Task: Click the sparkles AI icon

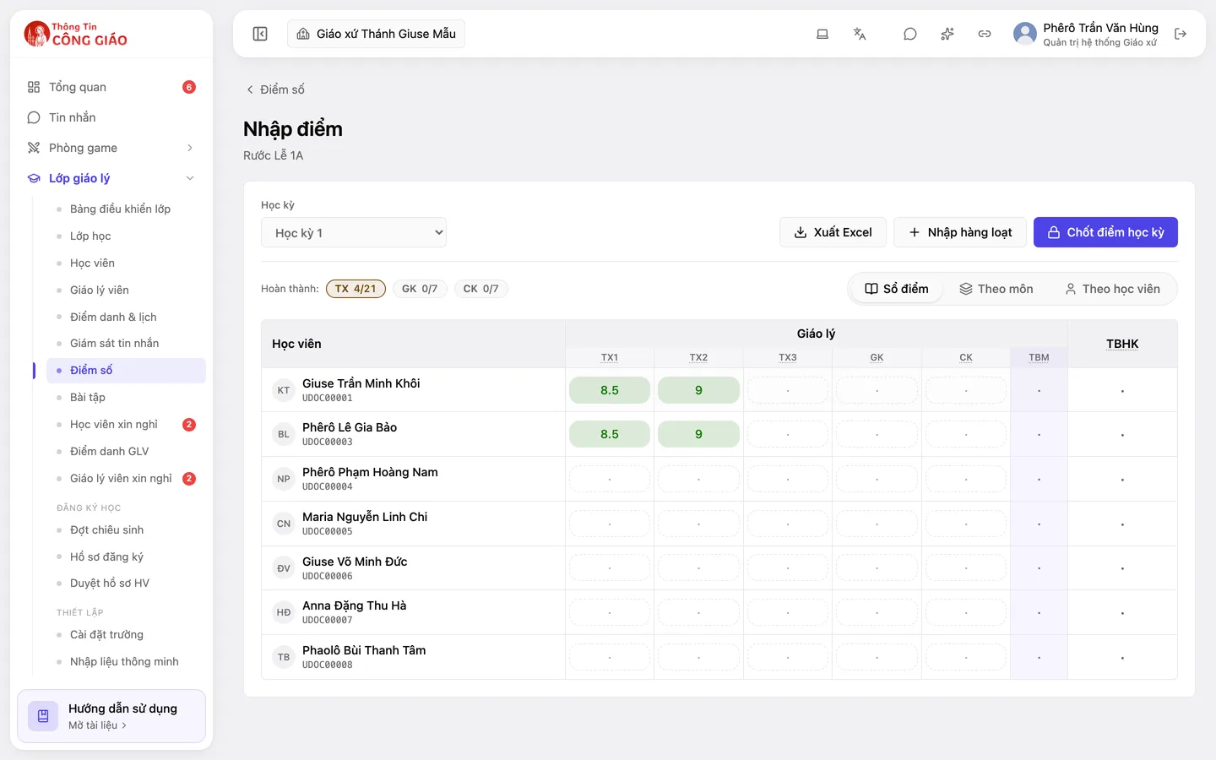Action: tap(947, 34)
